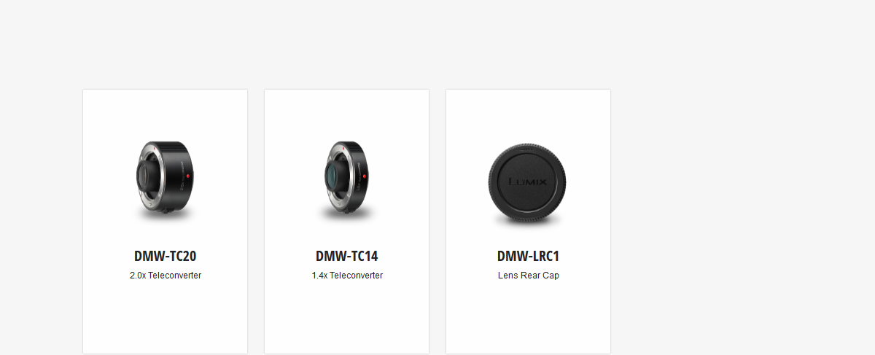Open the DMW-LRC1 product title
Viewport: 875px width, 355px height.
[528, 257]
